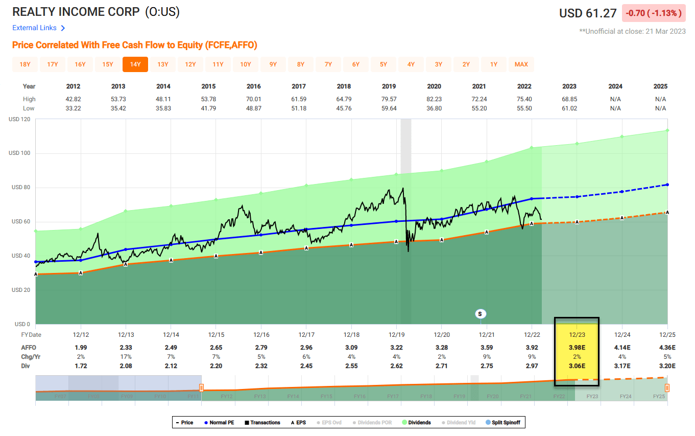Select the 15Y time range

(x=108, y=64)
